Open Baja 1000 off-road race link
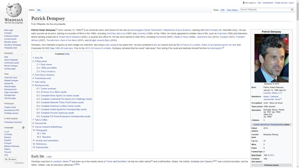Screen dimensions: 299x168 point(61,48)
